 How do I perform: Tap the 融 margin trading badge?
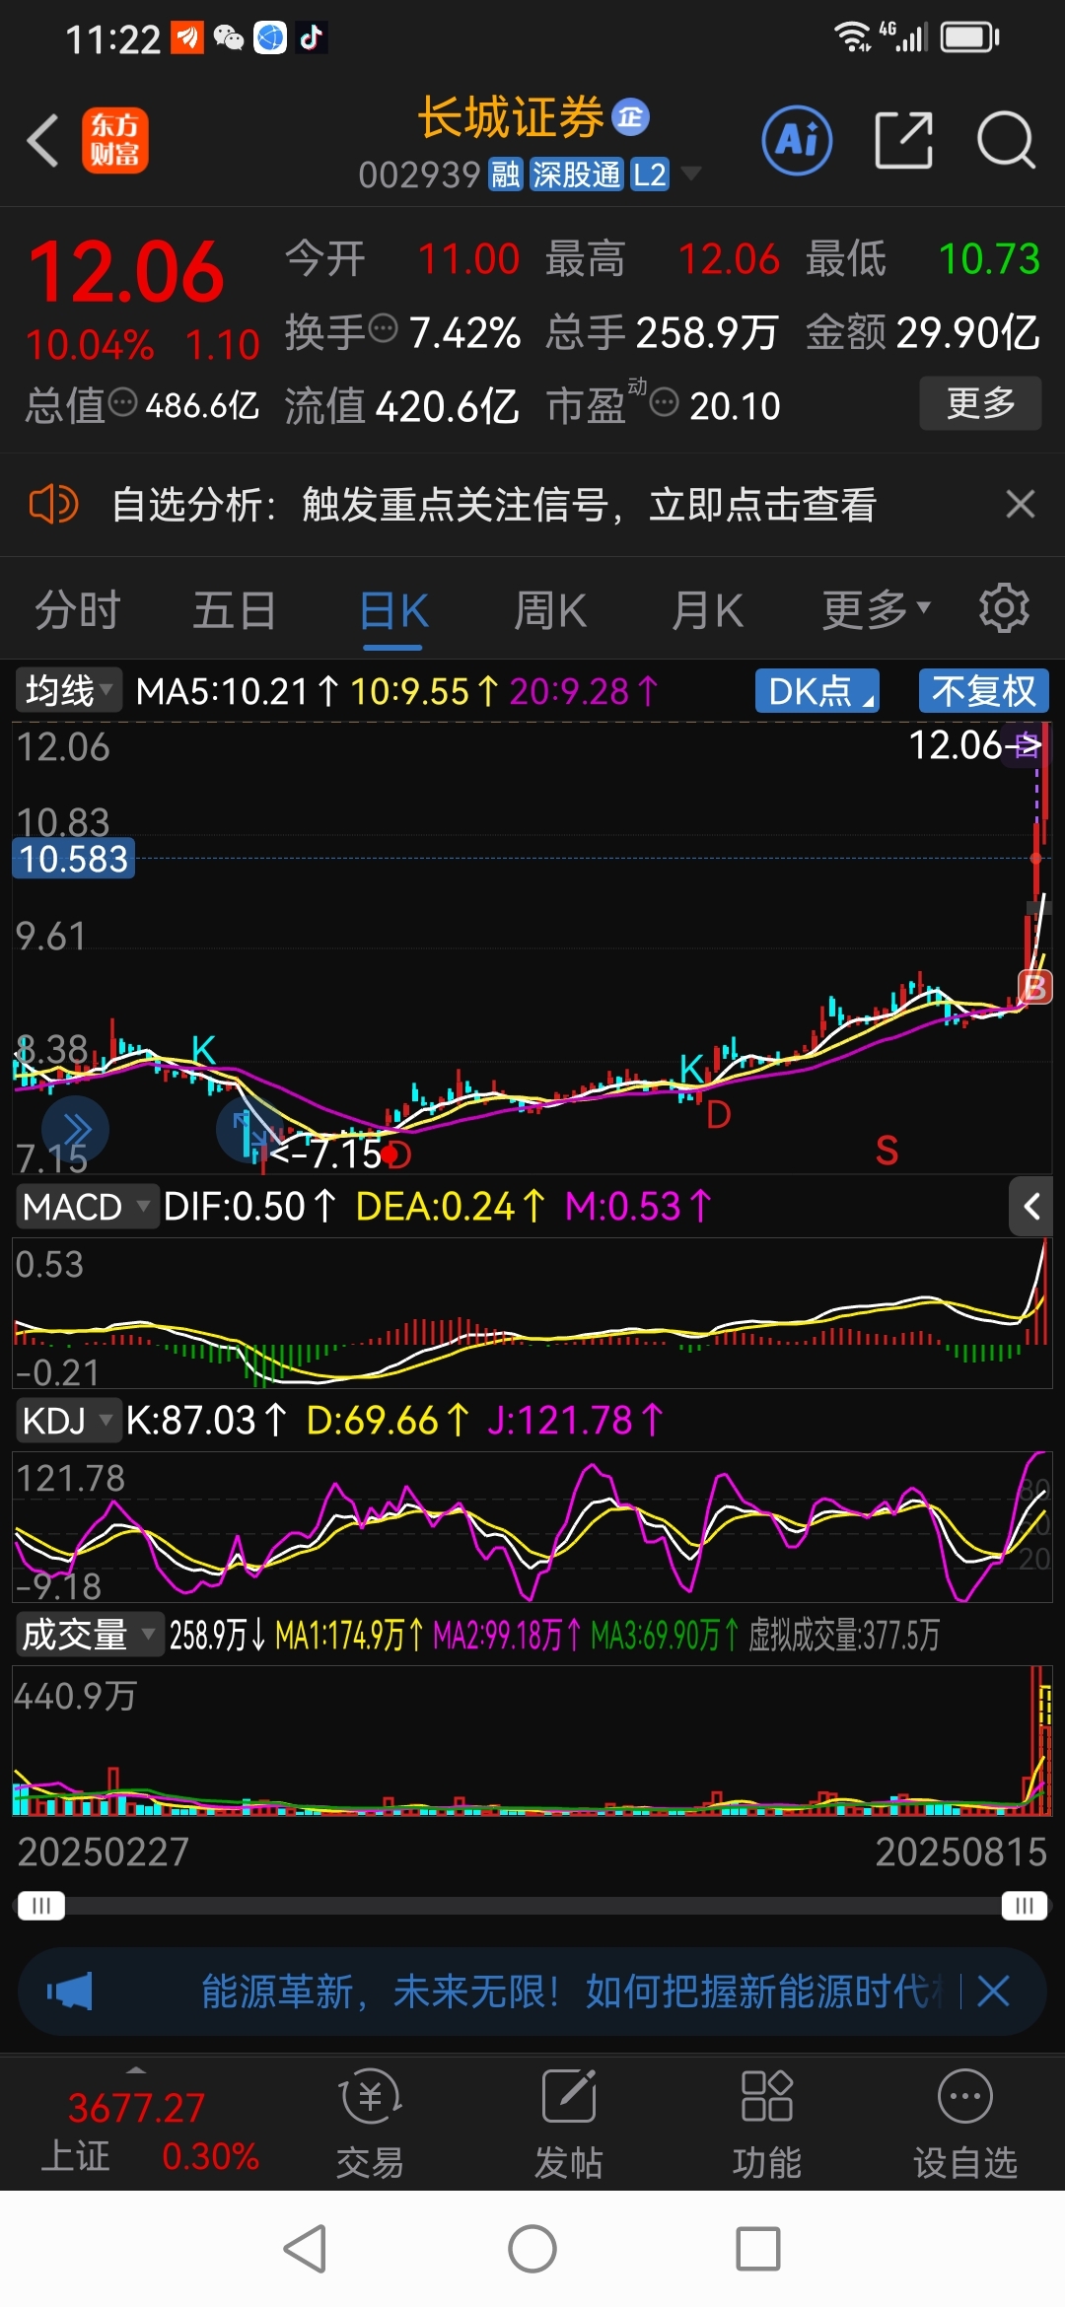506,175
